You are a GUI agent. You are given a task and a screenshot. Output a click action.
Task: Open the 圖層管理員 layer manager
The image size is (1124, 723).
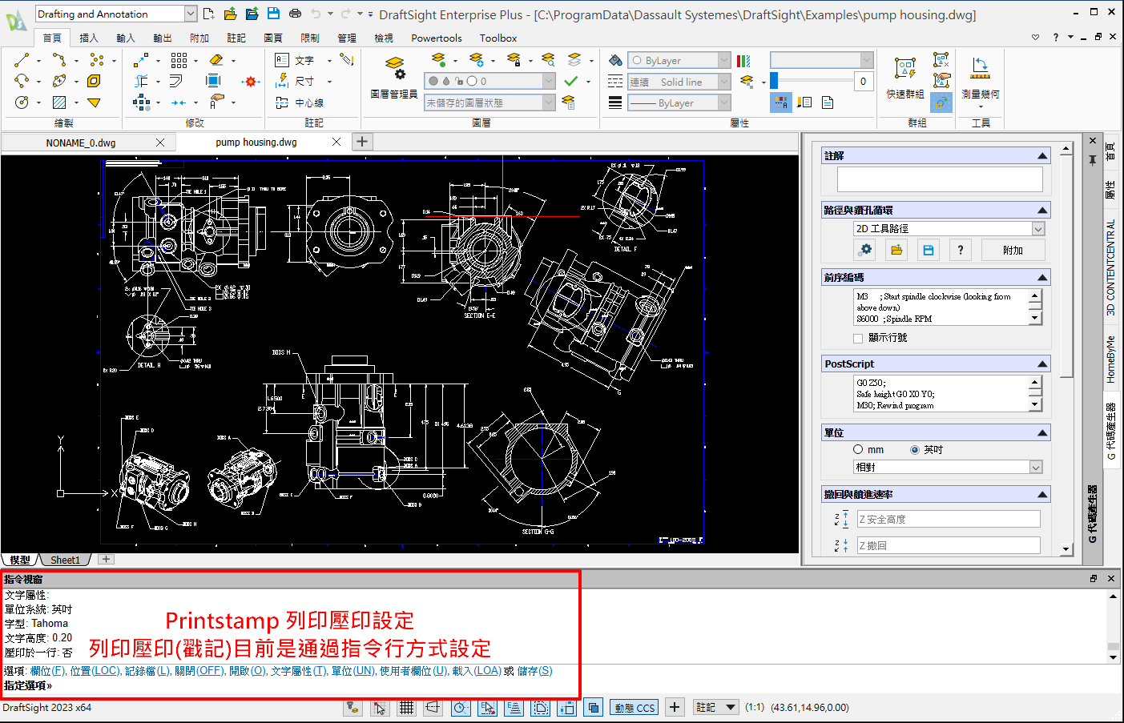pyautogui.click(x=394, y=77)
